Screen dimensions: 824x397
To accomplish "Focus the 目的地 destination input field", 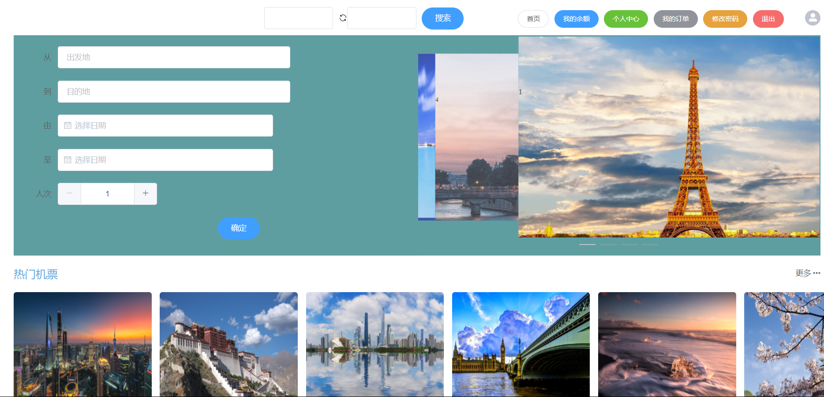I will [174, 92].
